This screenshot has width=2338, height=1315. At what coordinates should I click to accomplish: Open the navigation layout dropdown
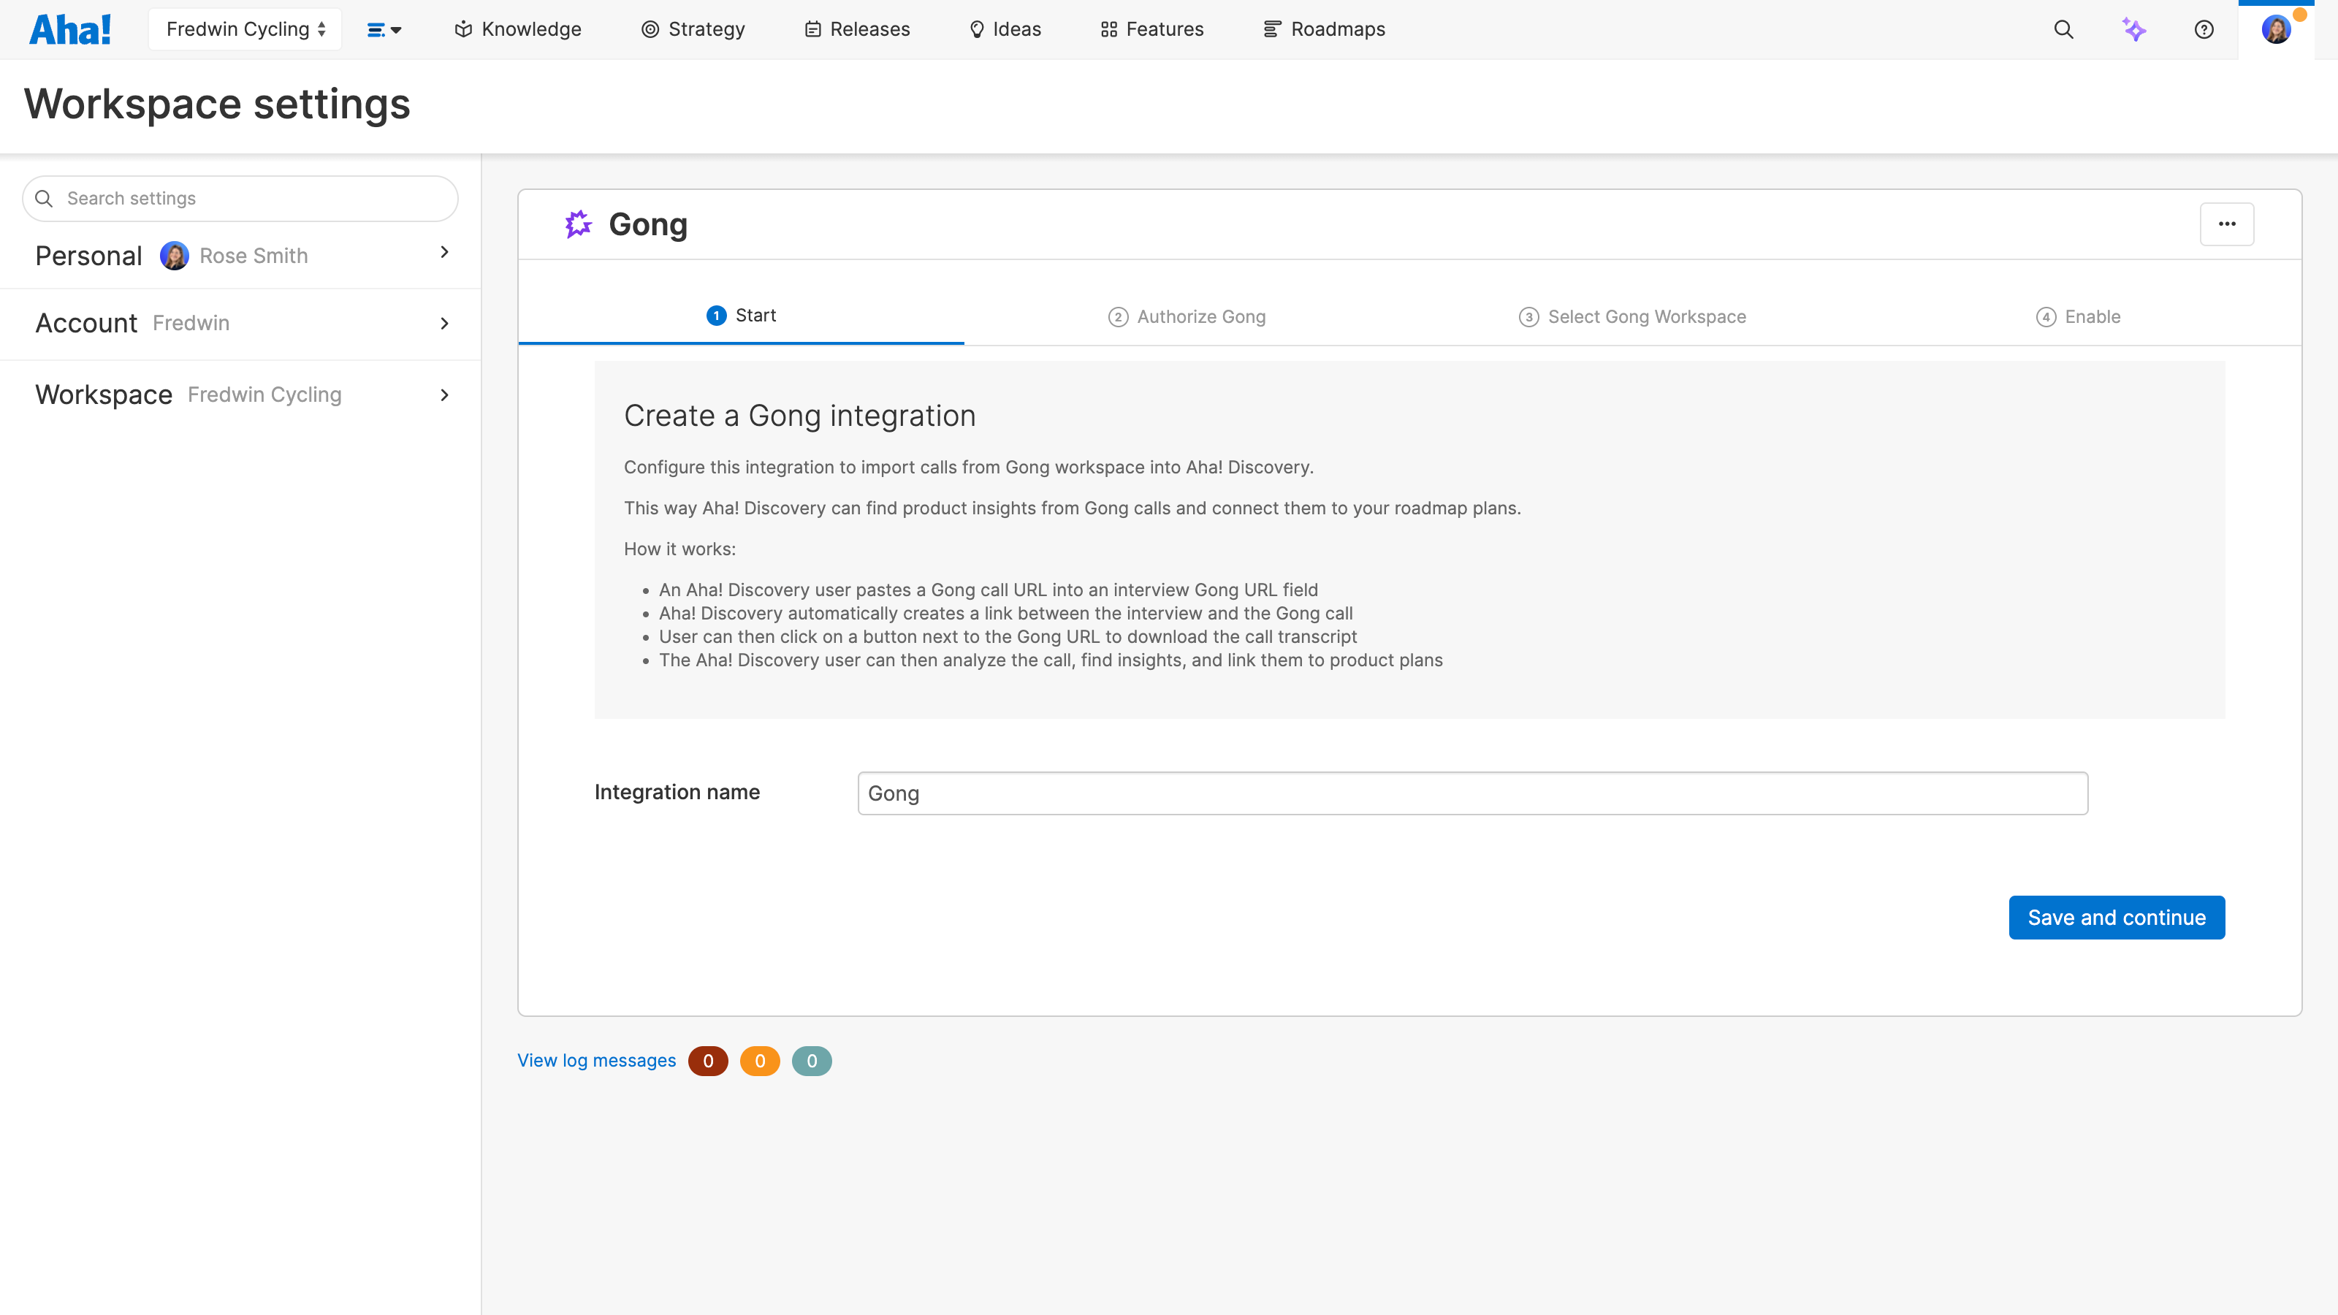[384, 29]
